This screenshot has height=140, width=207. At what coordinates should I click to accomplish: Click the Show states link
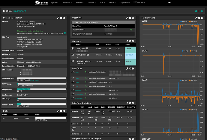[x=35, y=80]
